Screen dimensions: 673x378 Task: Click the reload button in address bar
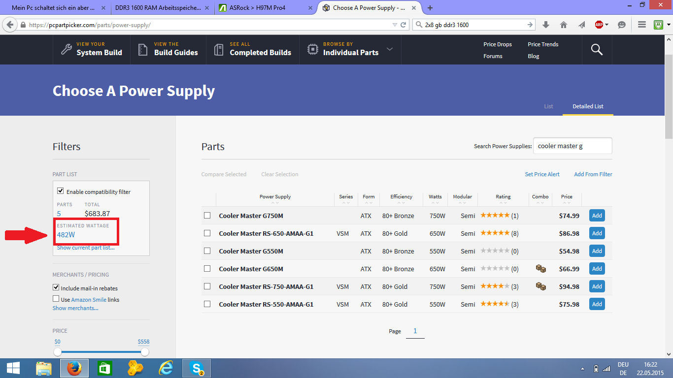point(404,25)
